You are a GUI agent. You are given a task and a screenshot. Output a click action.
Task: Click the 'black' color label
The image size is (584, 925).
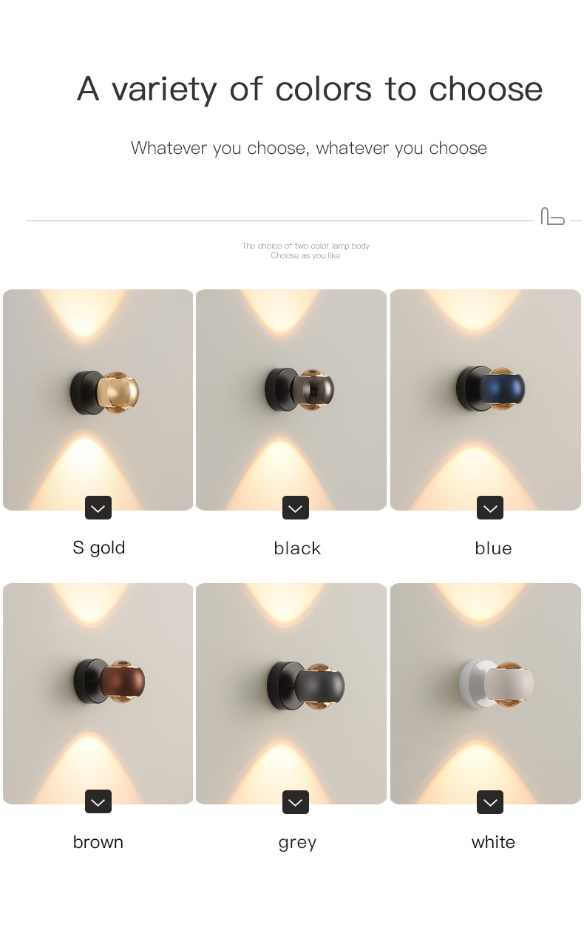click(x=297, y=548)
